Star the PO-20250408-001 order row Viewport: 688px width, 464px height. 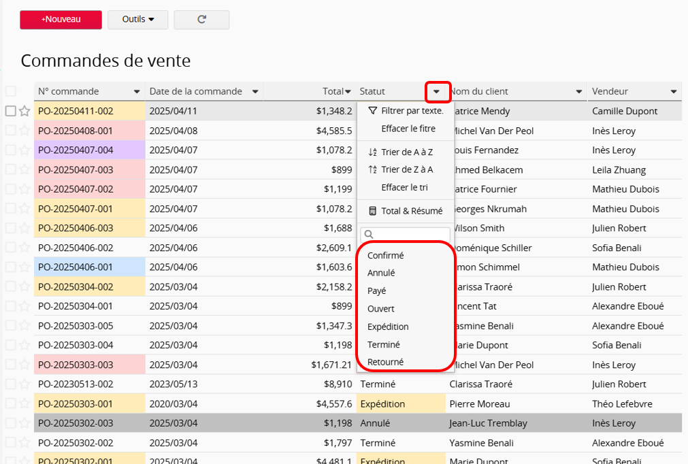(24, 131)
